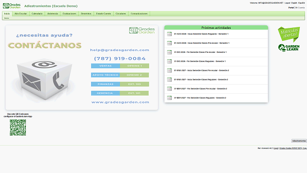Click the APOYO TÉCNICO label
This screenshot has height=173, width=307.
106,75
